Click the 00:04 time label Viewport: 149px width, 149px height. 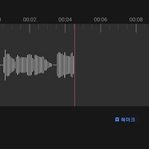tap(65, 19)
